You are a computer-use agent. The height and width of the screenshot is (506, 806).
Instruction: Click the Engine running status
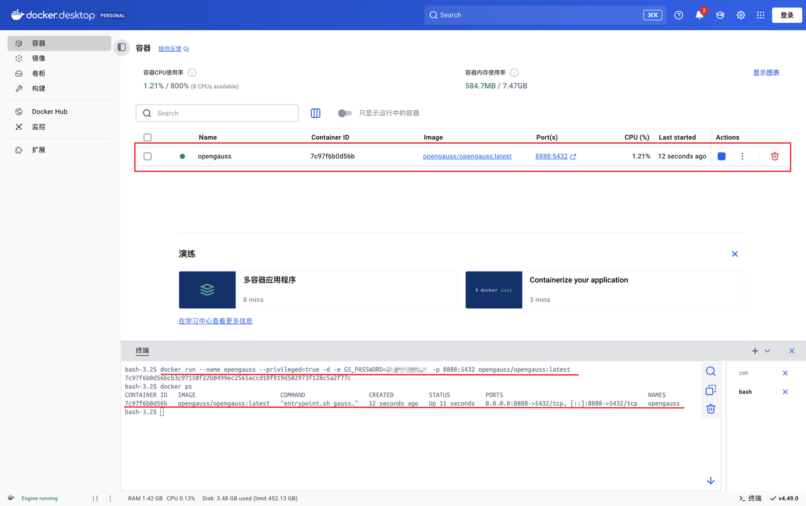click(39, 498)
